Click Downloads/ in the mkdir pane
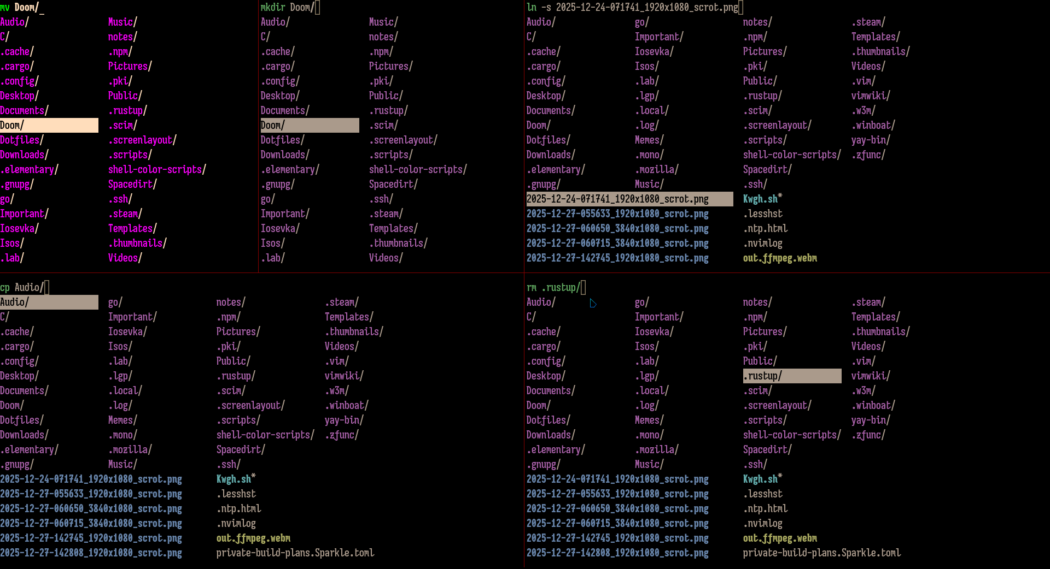The height and width of the screenshot is (569, 1050). (x=285, y=155)
